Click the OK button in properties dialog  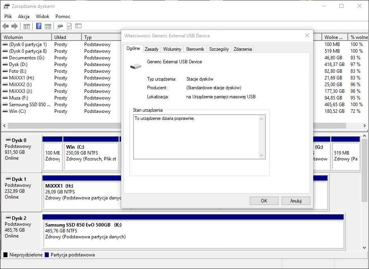264,201
